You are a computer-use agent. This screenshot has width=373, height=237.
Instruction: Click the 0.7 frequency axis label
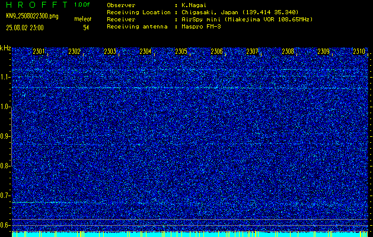(5, 196)
